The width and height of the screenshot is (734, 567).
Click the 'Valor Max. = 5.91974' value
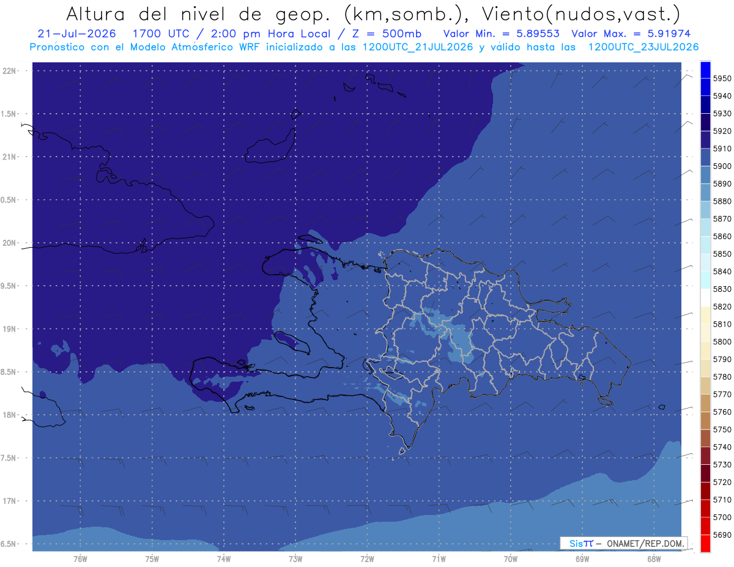[x=632, y=34]
